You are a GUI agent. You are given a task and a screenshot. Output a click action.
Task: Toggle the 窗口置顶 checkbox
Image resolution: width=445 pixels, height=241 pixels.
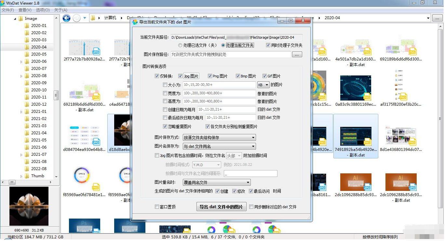[x=157, y=207]
